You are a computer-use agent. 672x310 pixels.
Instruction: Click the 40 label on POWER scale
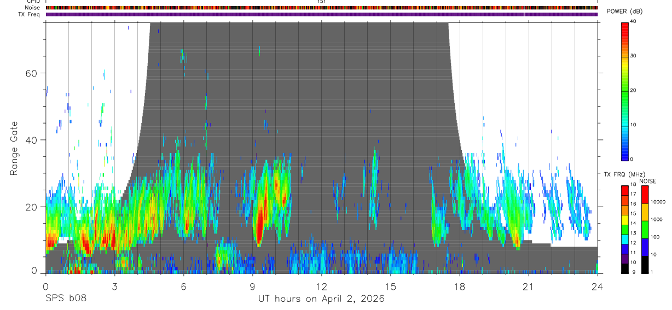(x=634, y=22)
